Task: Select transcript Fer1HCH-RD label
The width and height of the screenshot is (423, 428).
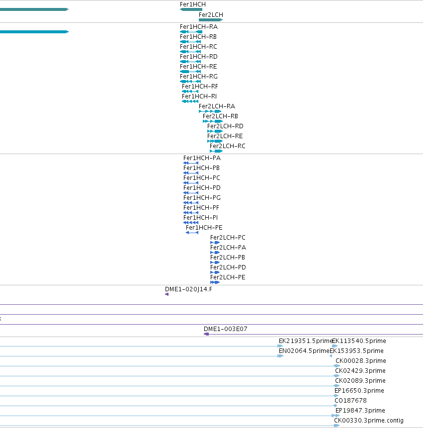Action: [x=199, y=57]
